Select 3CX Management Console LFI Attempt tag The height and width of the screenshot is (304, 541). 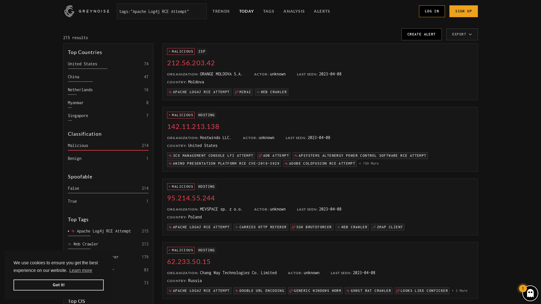211,156
